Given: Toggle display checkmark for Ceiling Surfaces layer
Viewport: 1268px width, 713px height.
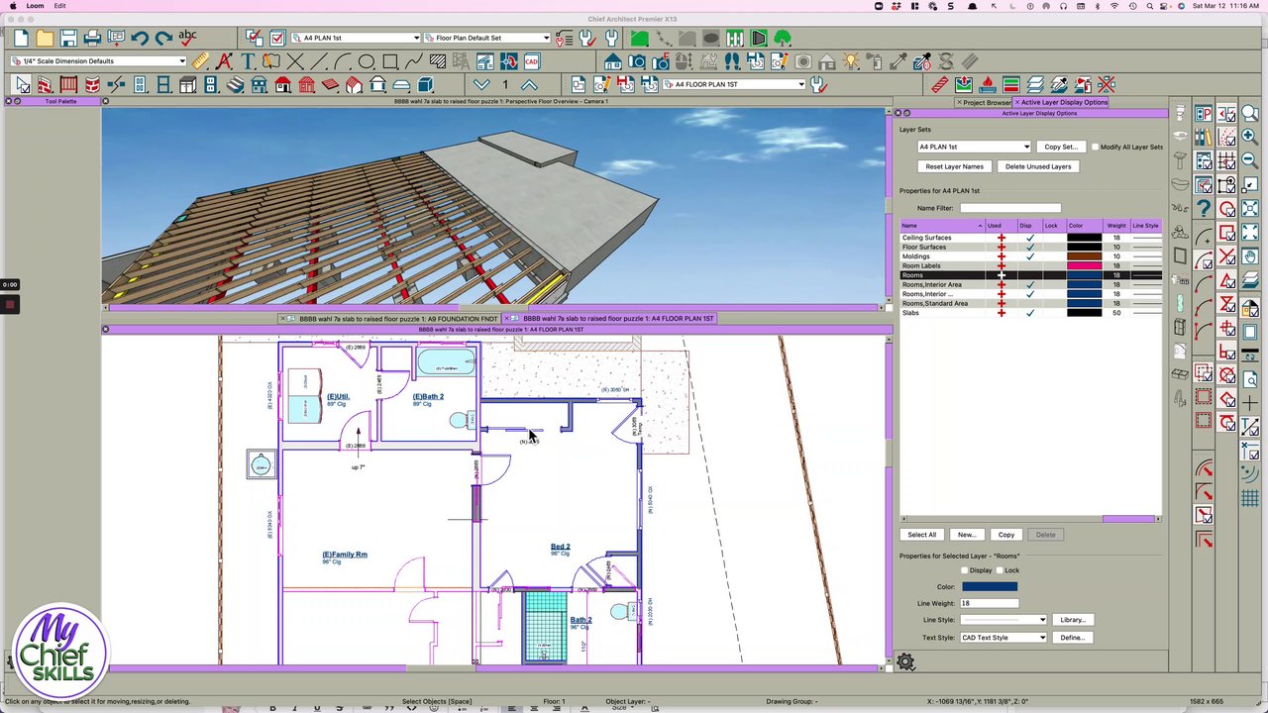Looking at the screenshot, I should click(1030, 238).
